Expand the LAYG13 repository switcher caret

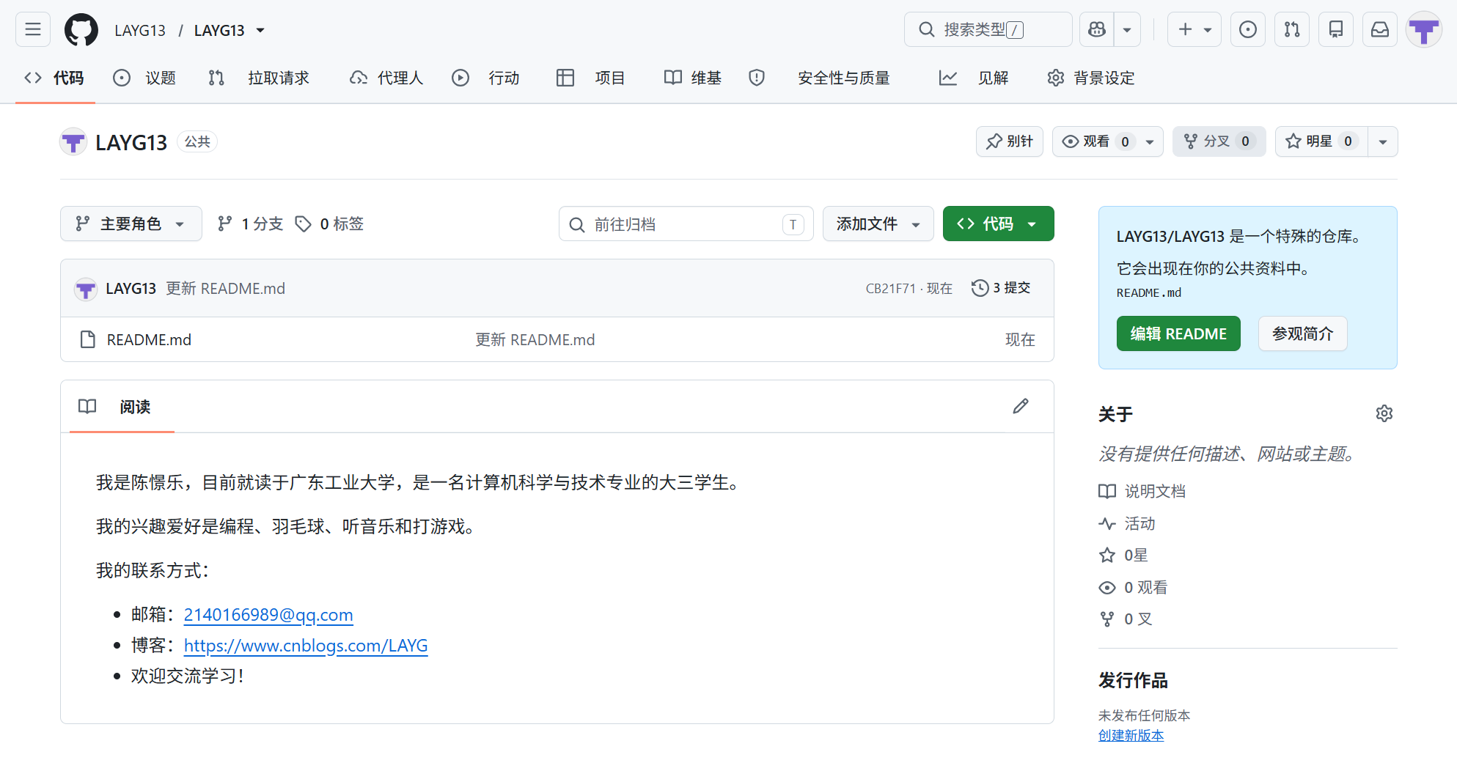[x=260, y=30]
